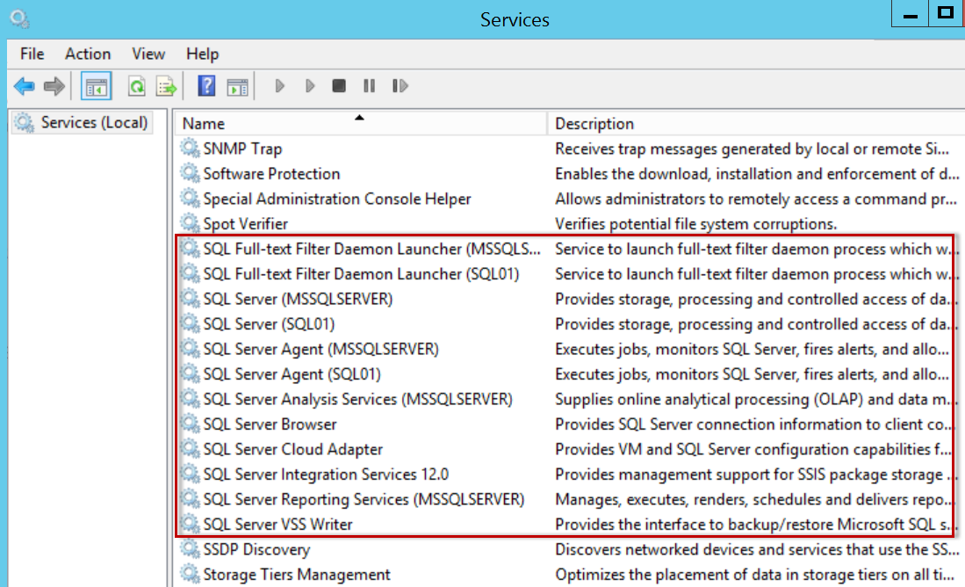Click gear icon of SSDP Discovery
Image resolution: width=965 pixels, height=587 pixels.
190,549
